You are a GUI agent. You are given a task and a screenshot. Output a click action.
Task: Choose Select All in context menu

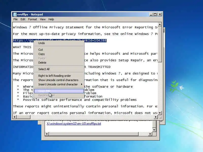point(59,69)
